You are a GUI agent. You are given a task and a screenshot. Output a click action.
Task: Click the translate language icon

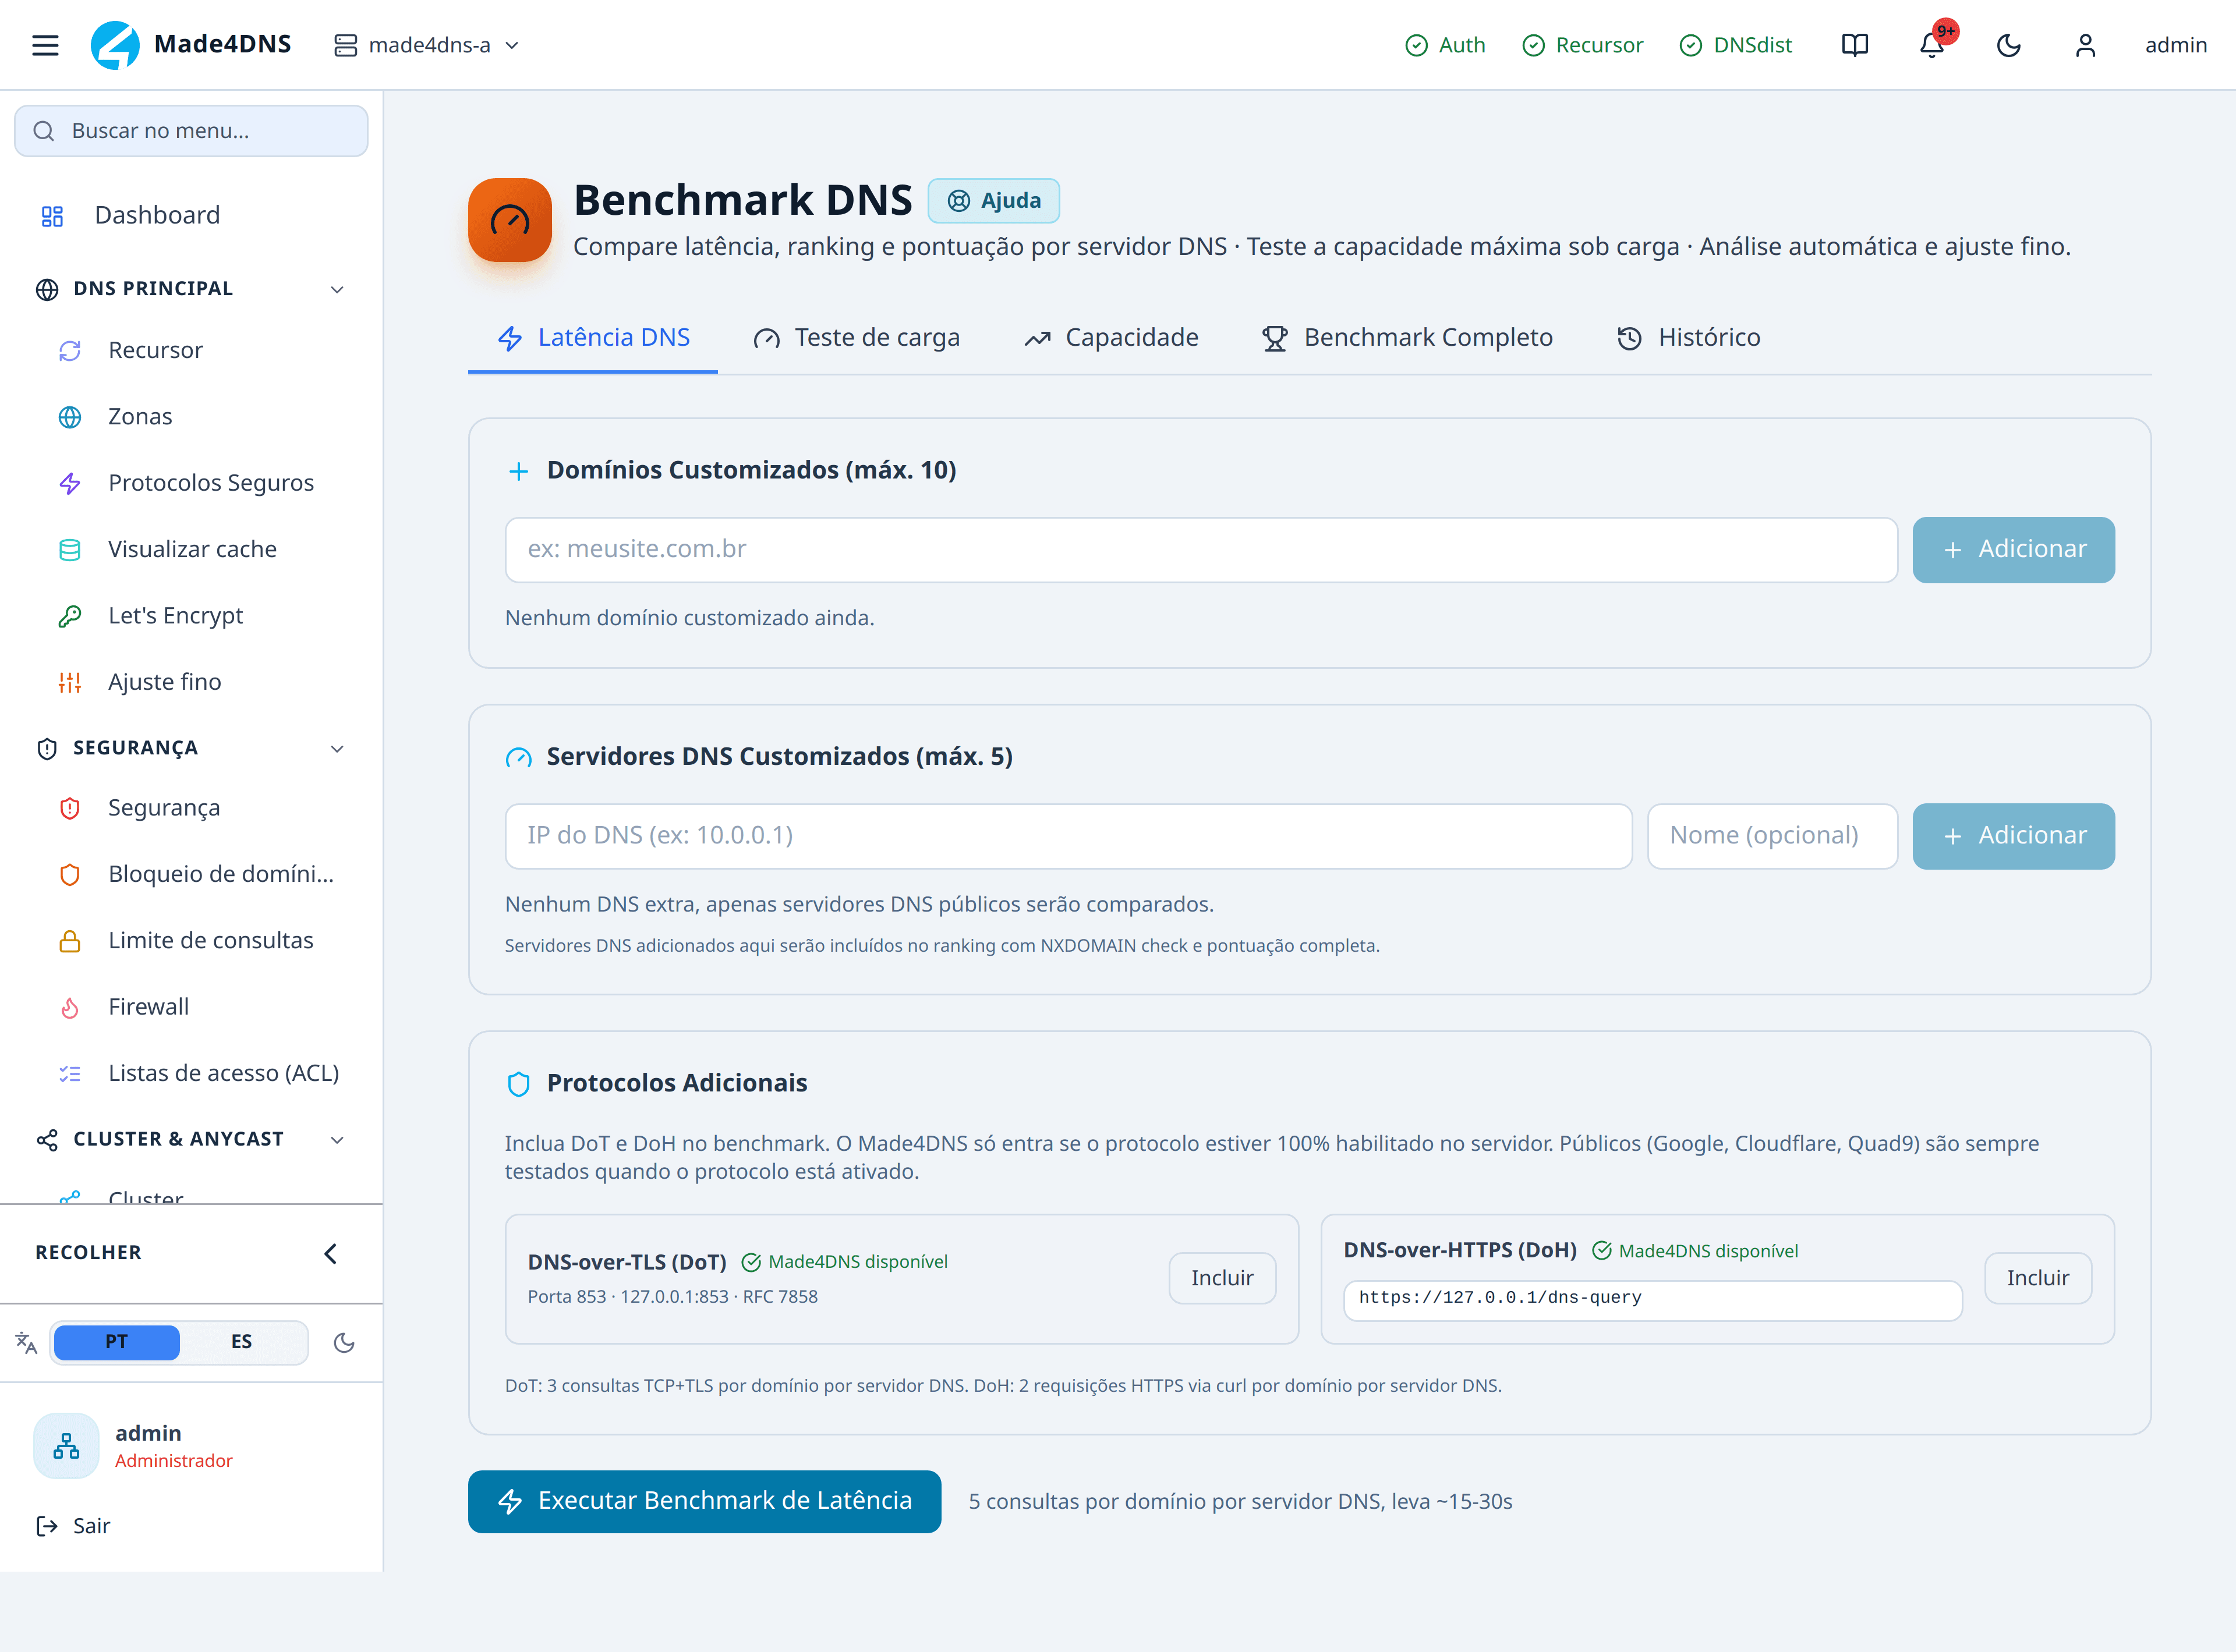click(26, 1343)
